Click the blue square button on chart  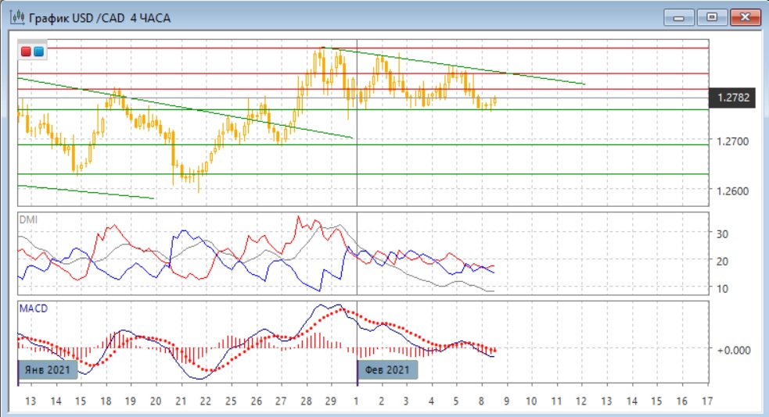point(38,52)
